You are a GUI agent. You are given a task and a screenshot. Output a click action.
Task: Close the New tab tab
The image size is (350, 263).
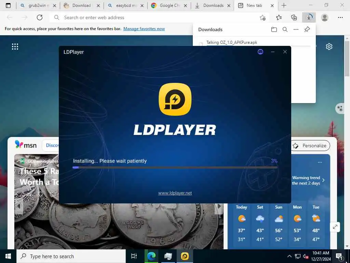point(272,6)
